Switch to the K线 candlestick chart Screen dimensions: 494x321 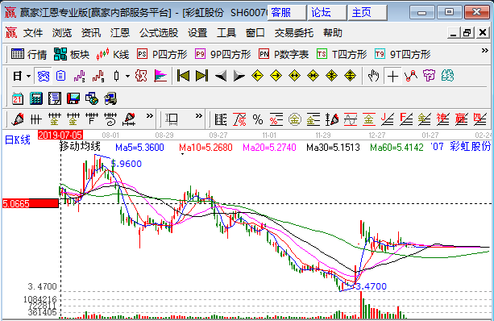[x=113, y=54]
